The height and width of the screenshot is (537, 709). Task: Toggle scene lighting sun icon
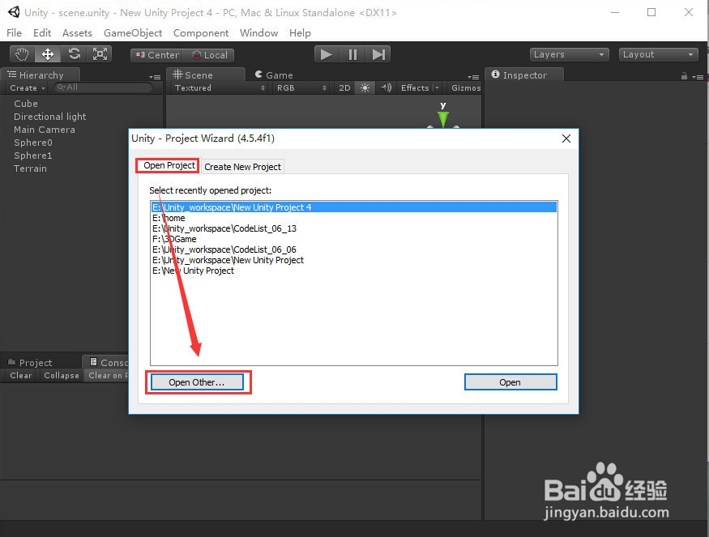pos(365,87)
